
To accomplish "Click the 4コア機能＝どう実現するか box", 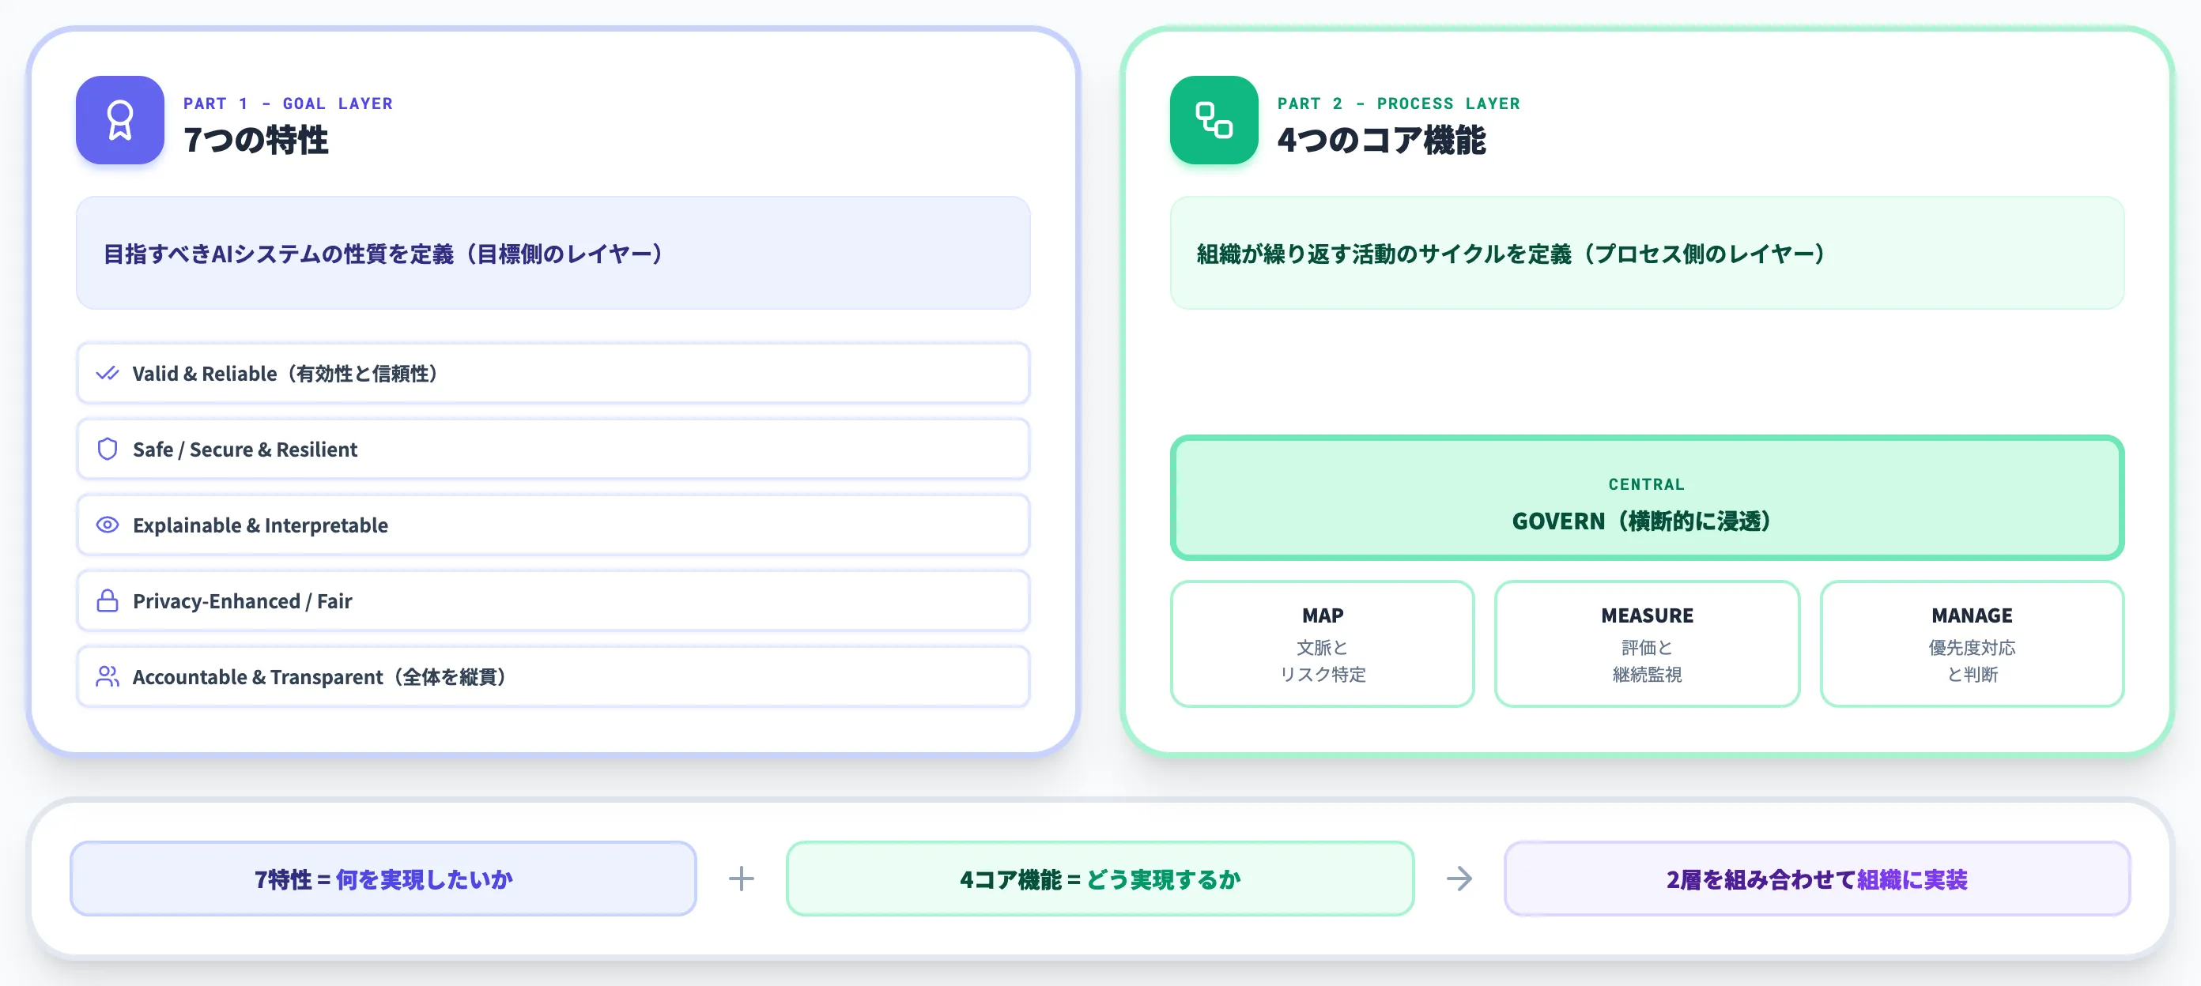I will pos(1100,879).
